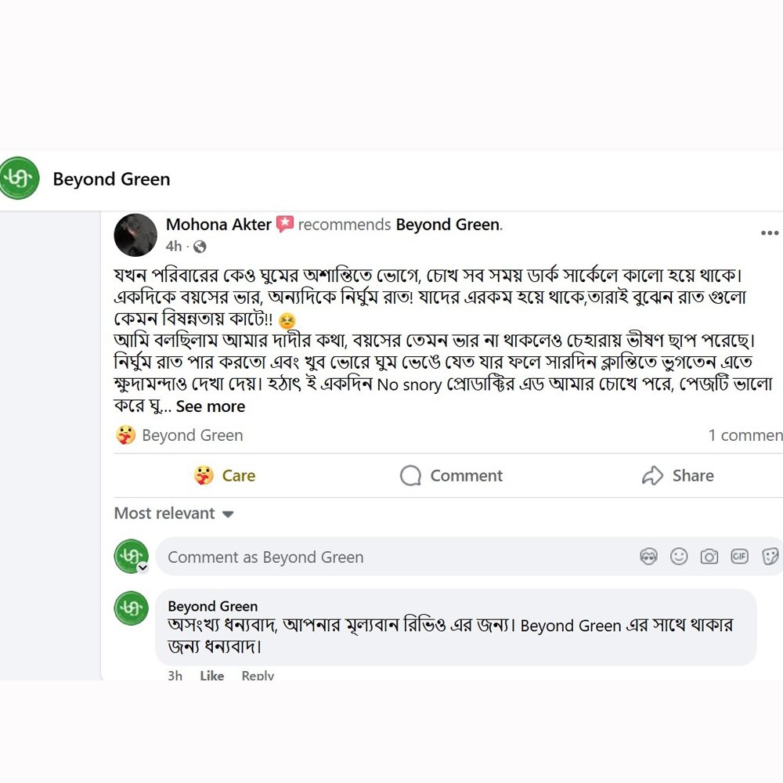
Task: Reply to the Beyond Green comment
Action: point(258,675)
